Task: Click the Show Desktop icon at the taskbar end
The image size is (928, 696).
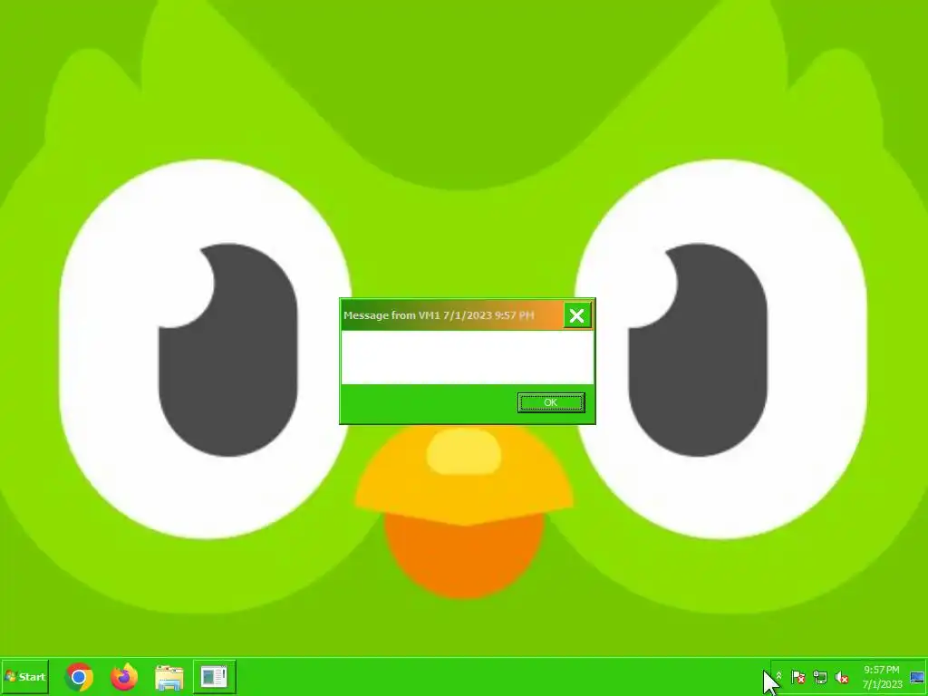Action: click(x=917, y=677)
